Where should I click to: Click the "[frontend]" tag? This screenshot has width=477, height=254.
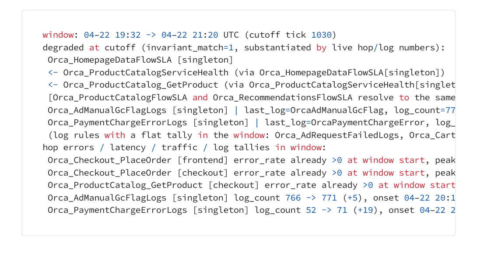(203, 160)
